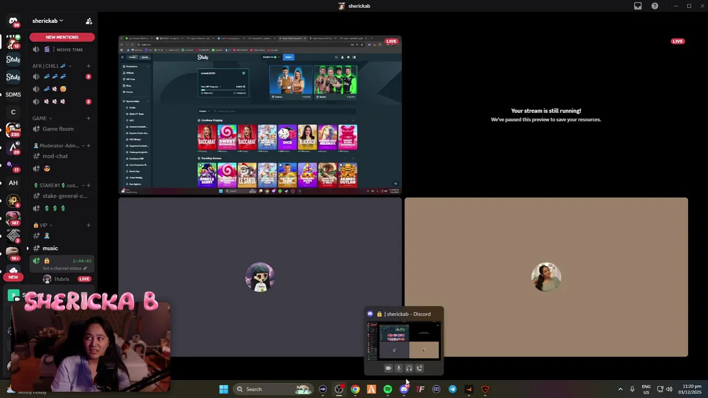Viewport: 708px width, 398px height.
Task: Click the taskbar Search box
Action: [x=273, y=389]
